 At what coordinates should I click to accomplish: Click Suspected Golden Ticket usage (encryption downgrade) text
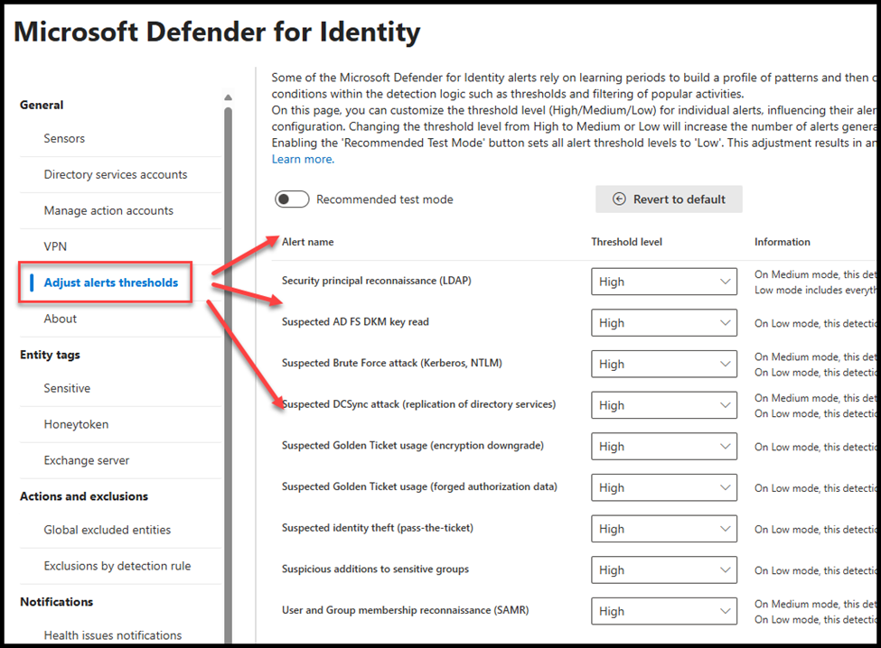[413, 446]
